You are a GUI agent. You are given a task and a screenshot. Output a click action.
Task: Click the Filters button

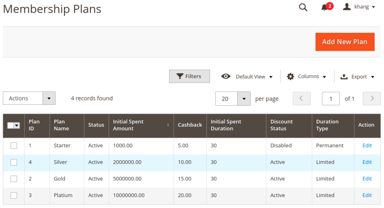[189, 76]
